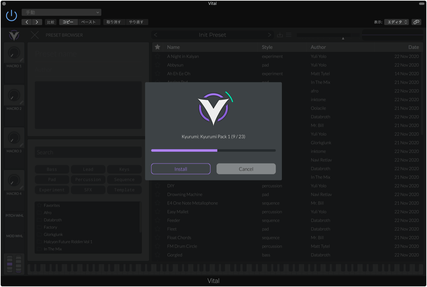
Task: Select the コピー toolbar item
Action: 68,22
